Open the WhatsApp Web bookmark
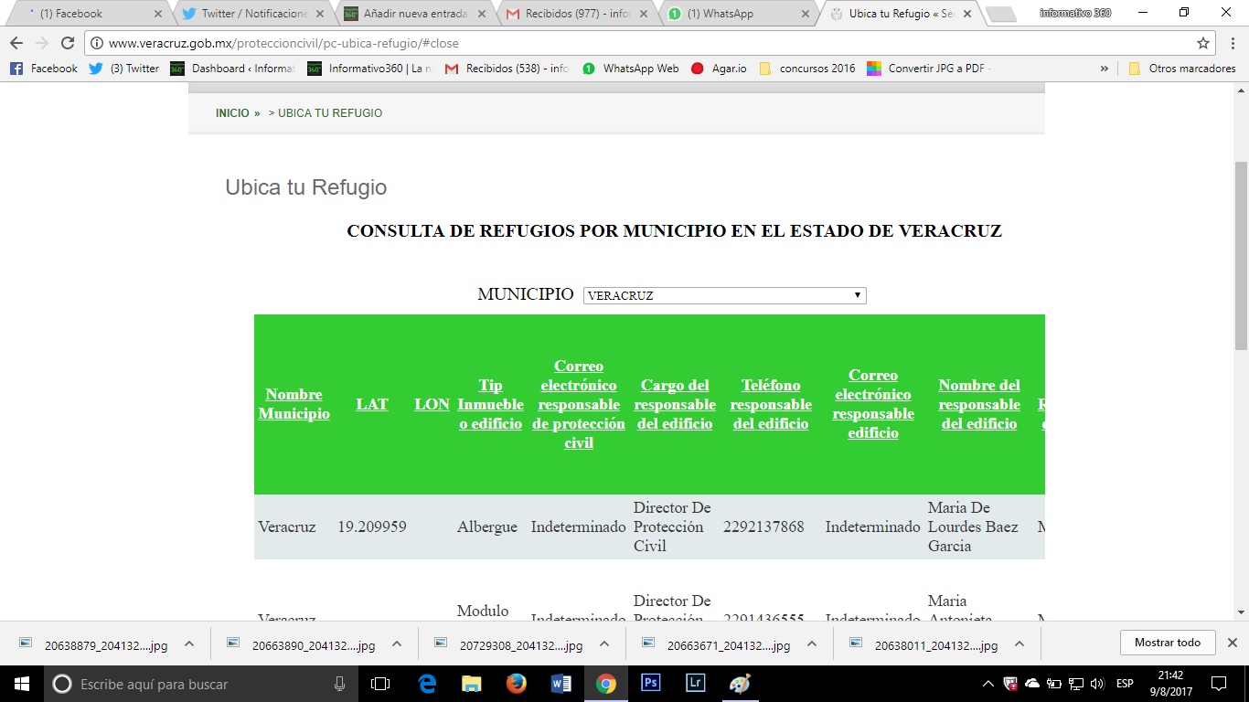The width and height of the screenshot is (1249, 702). pyautogui.click(x=631, y=69)
